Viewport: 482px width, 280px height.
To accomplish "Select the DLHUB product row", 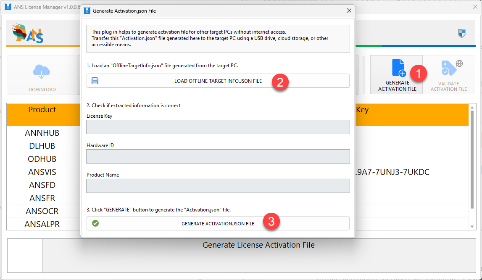I will coord(42,146).
